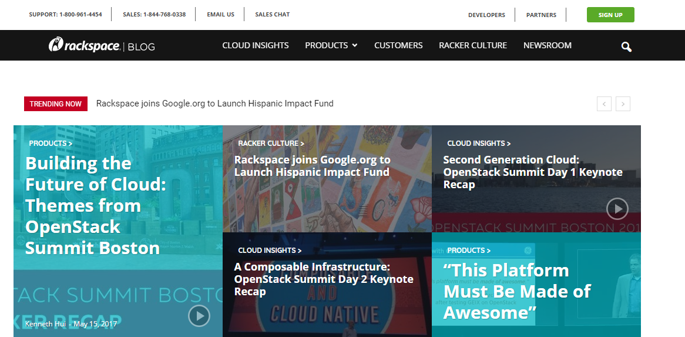Open A Composable Infrastructure article title
This screenshot has height=337, width=685.
(324, 279)
